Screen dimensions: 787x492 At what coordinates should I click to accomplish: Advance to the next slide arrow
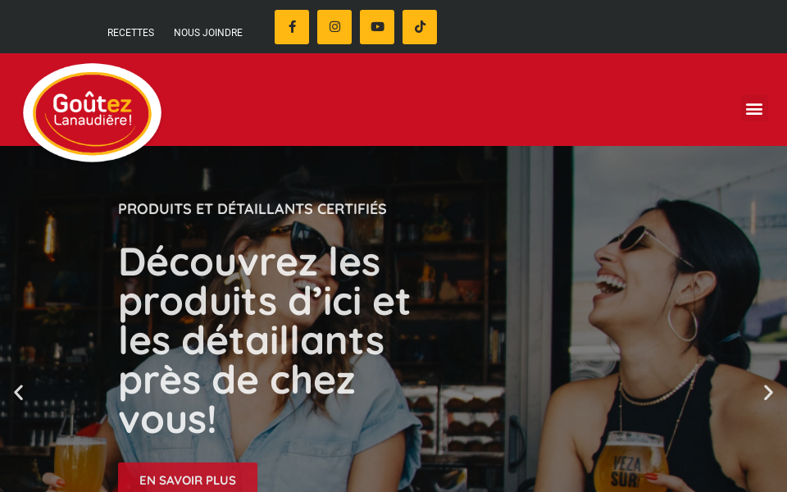coord(768,392)
